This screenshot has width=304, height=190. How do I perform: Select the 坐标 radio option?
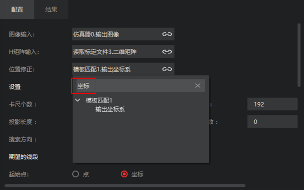click(124, 174)
